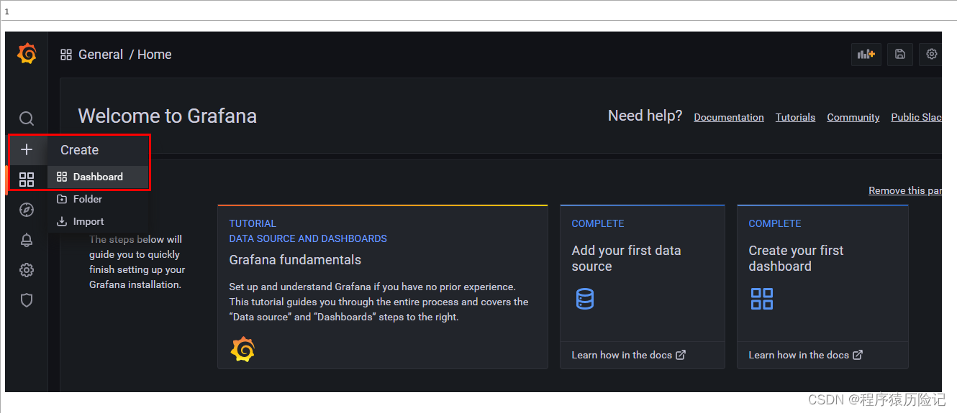Open the Public Slack link
This screenshot has height=413, width=957.
coord(916,117)
